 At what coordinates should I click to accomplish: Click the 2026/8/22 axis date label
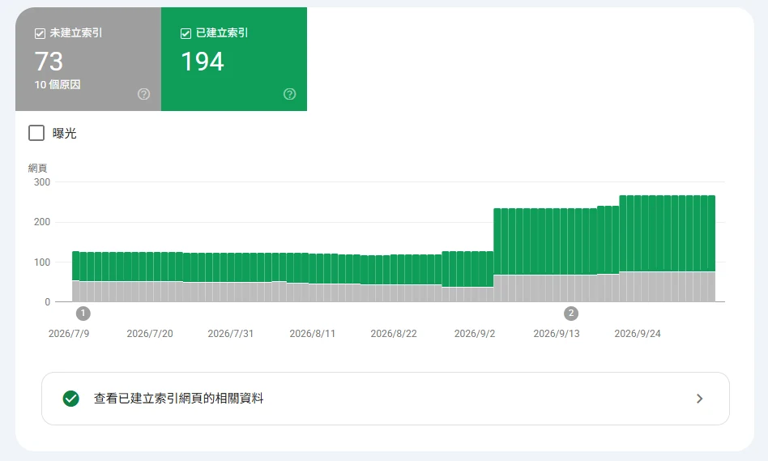pyautogui.click(x=394, y=334)
